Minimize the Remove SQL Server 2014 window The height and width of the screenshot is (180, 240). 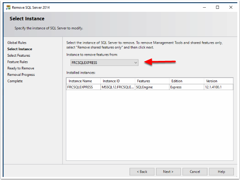(204, 7)
